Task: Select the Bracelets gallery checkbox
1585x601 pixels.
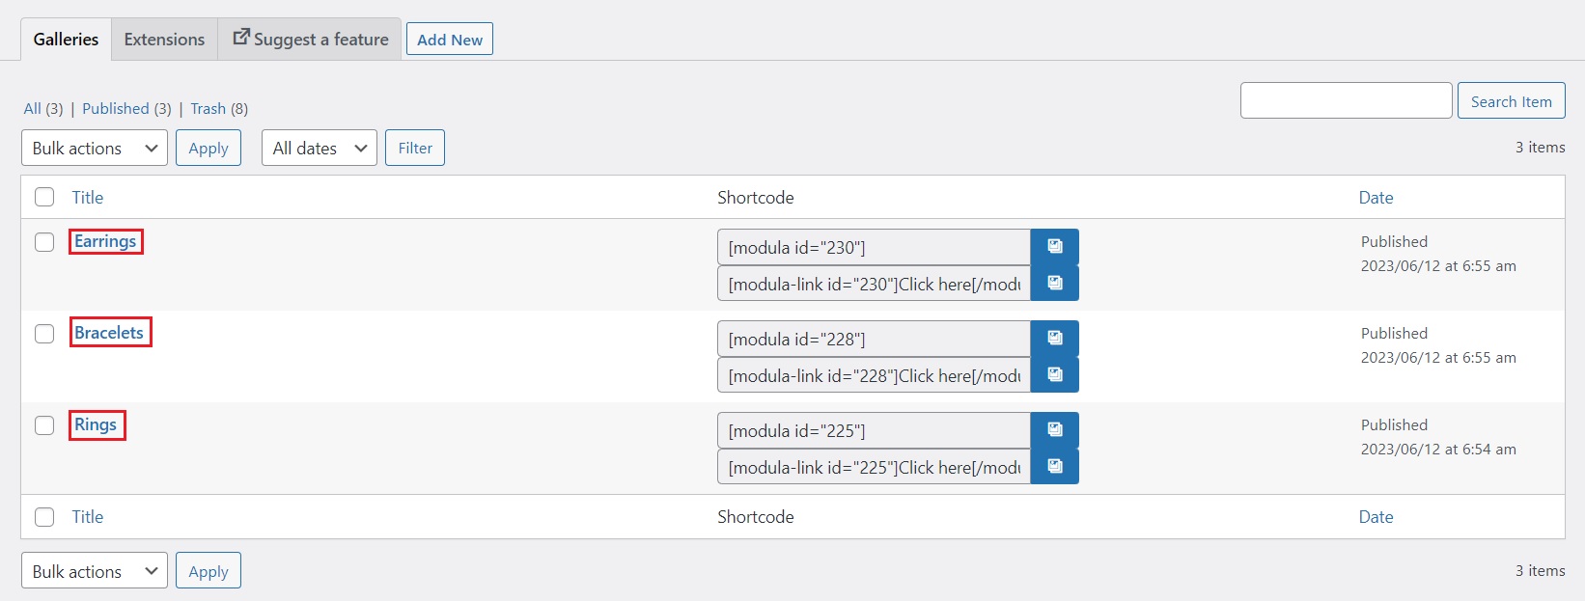Action: click(x=44, y=334)
